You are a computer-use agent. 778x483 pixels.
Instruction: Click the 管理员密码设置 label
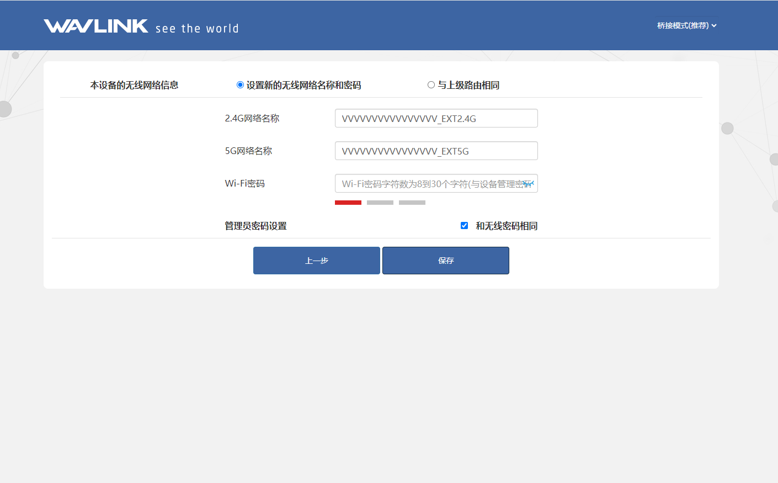point(255,226)
